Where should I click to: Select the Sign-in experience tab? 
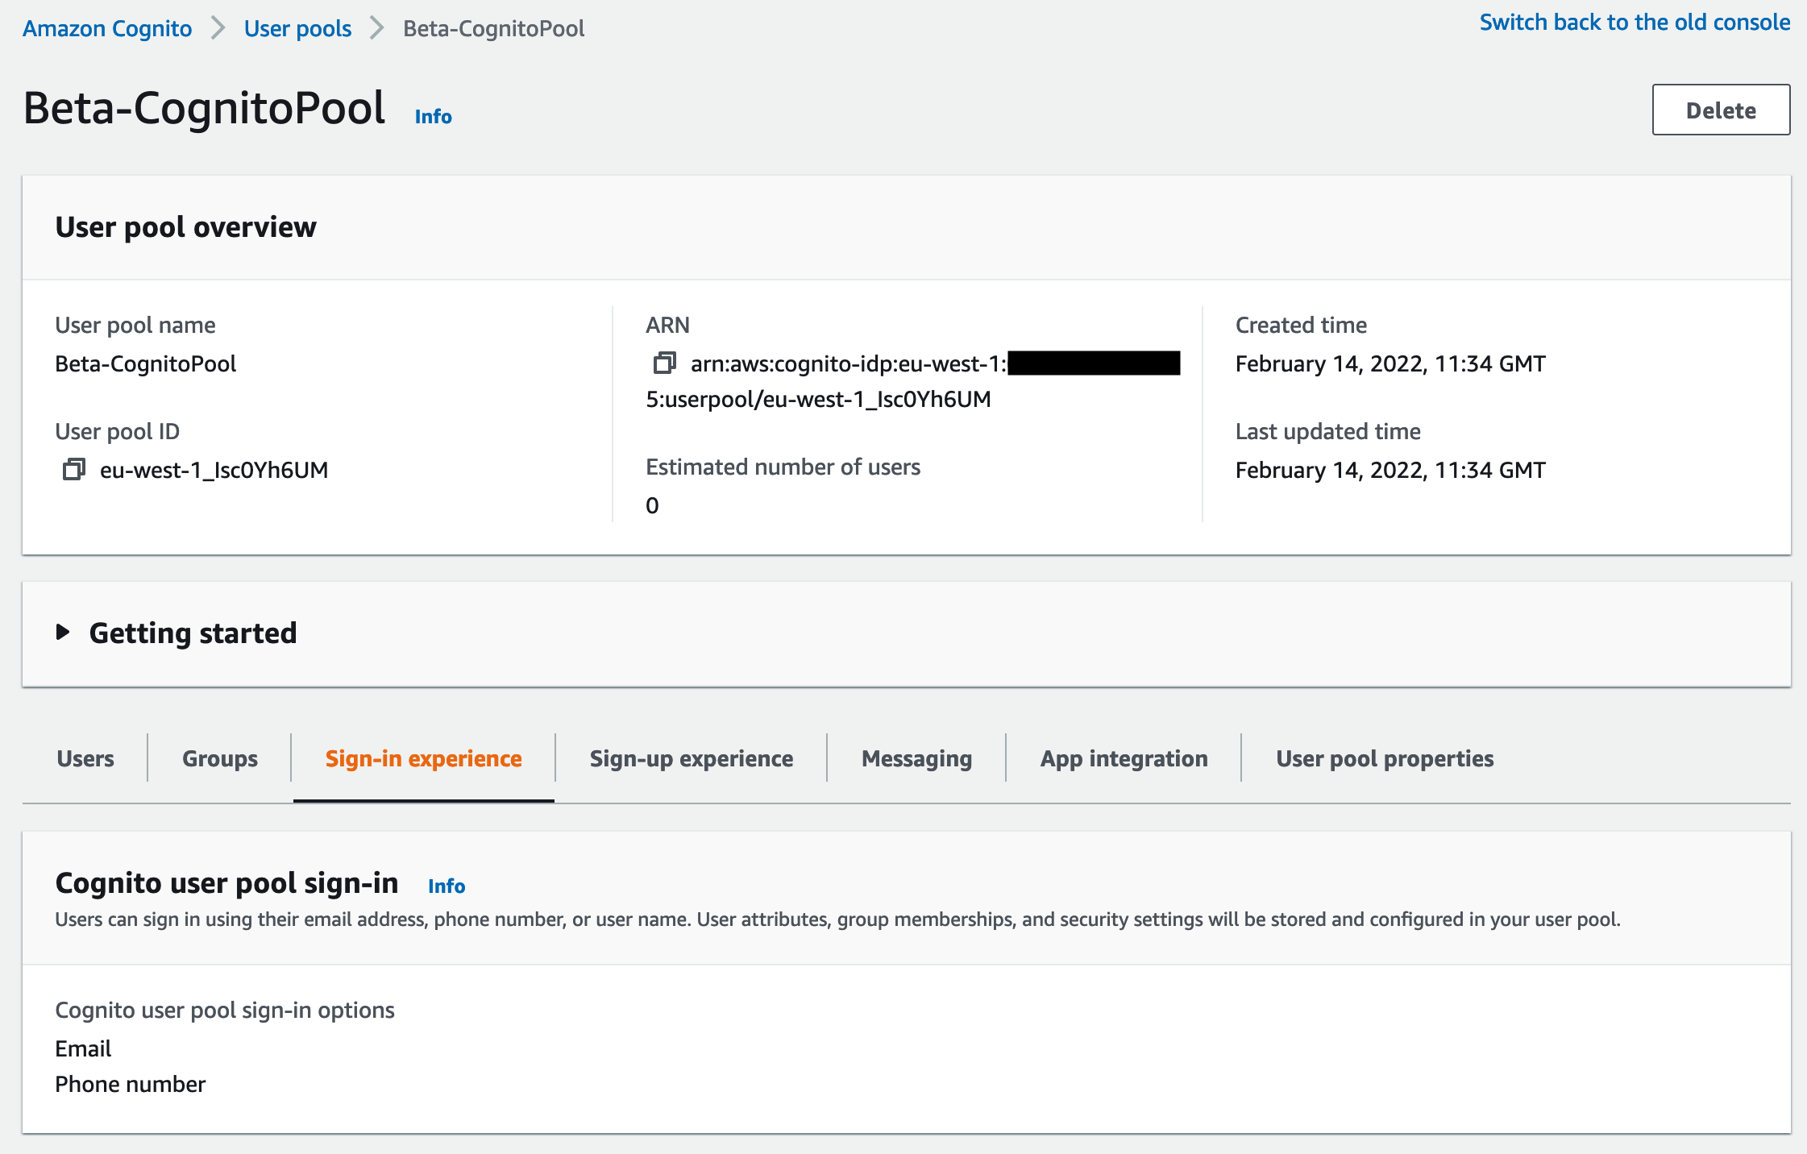click(x=423, y=758)
